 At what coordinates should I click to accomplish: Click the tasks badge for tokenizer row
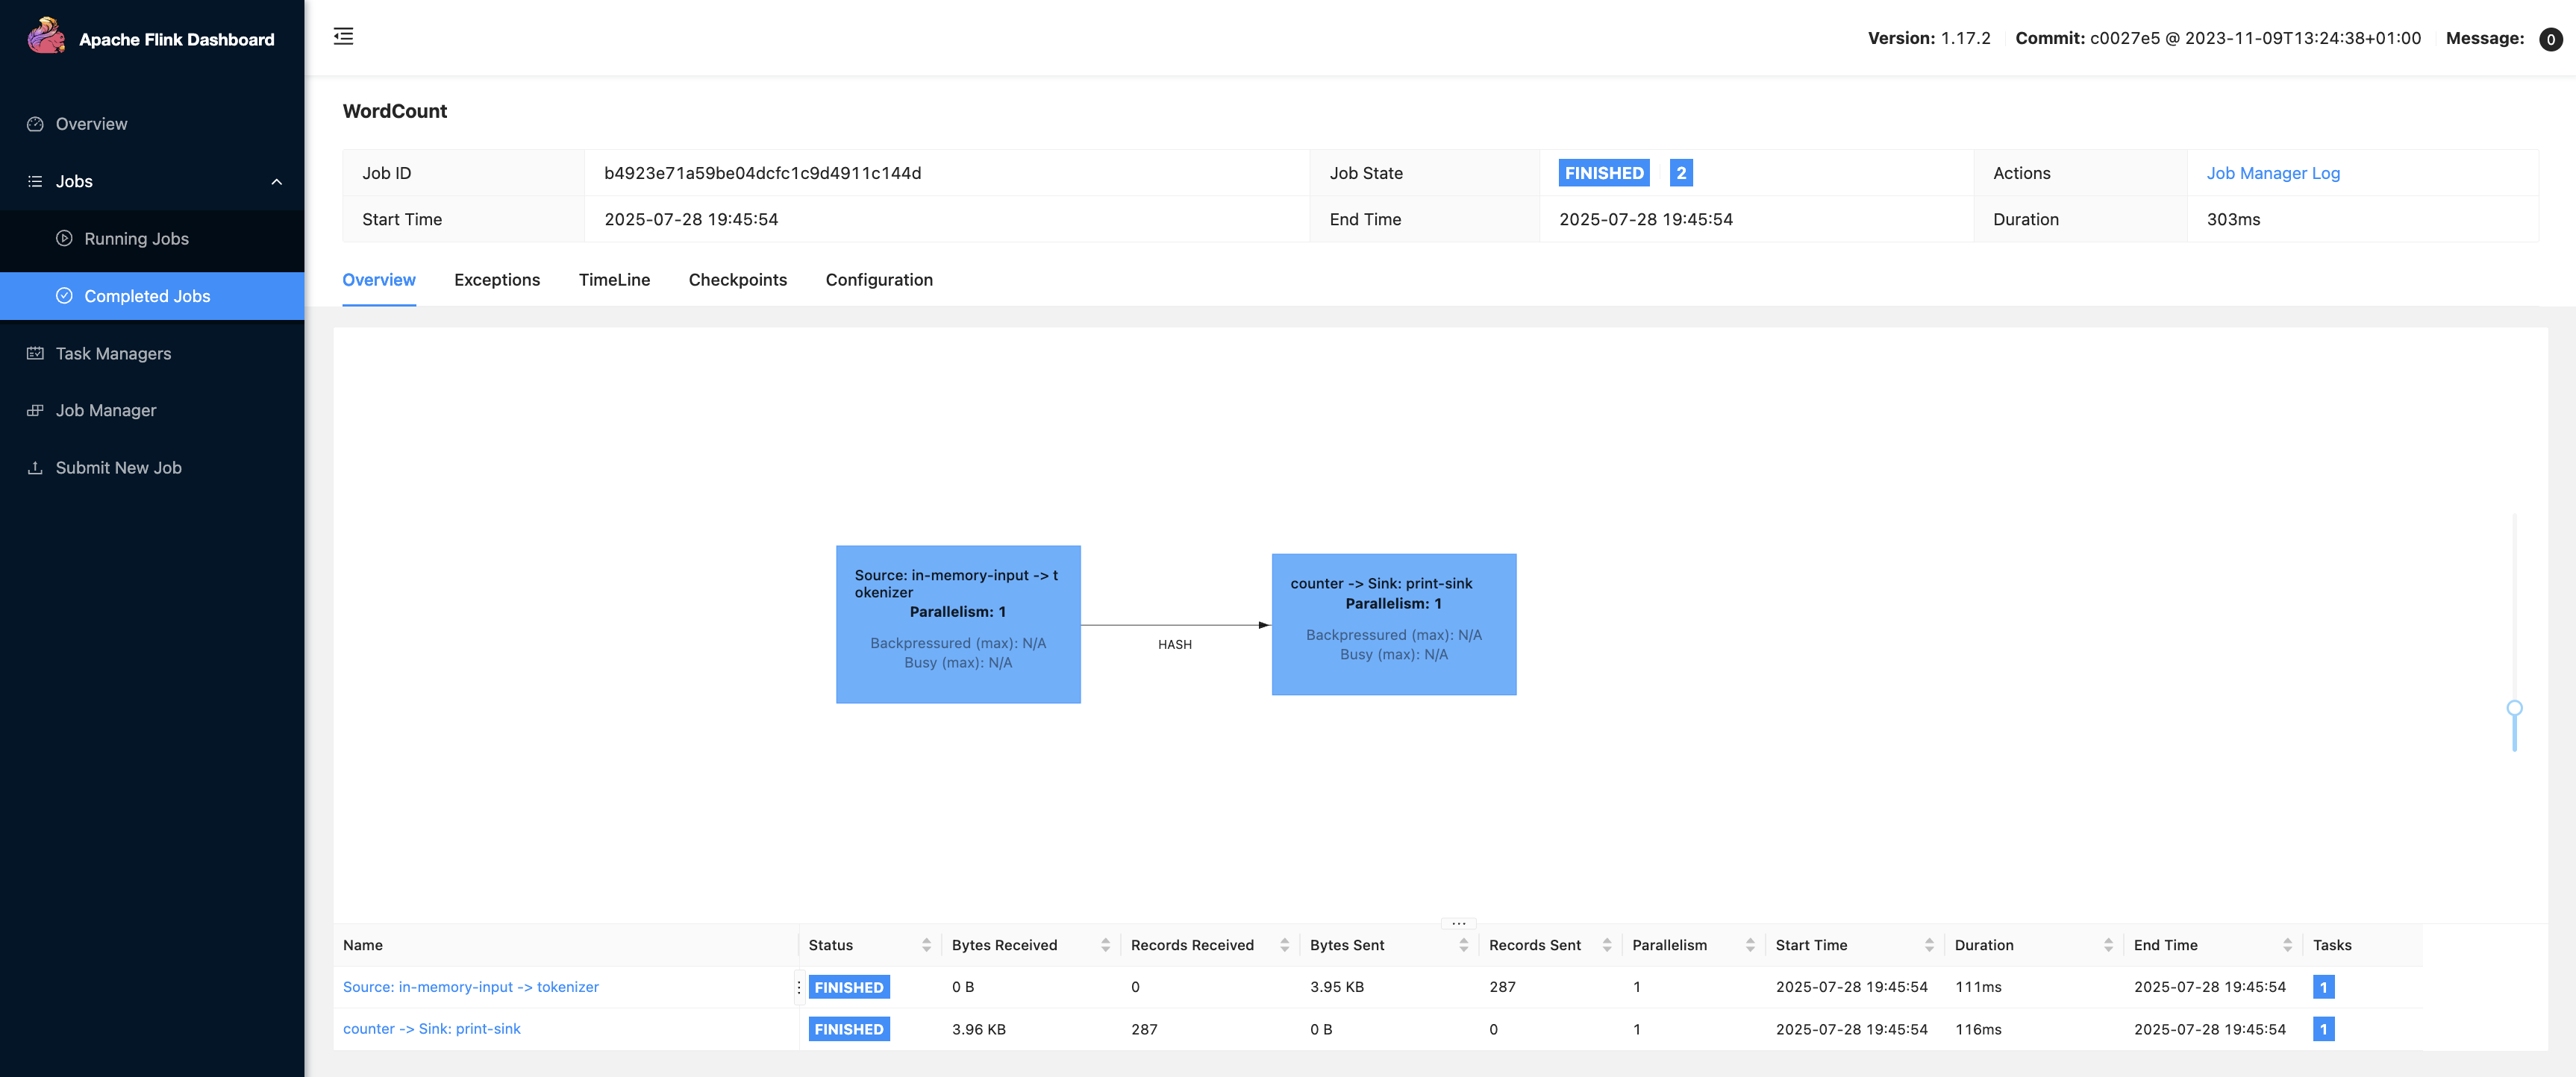2323,987
